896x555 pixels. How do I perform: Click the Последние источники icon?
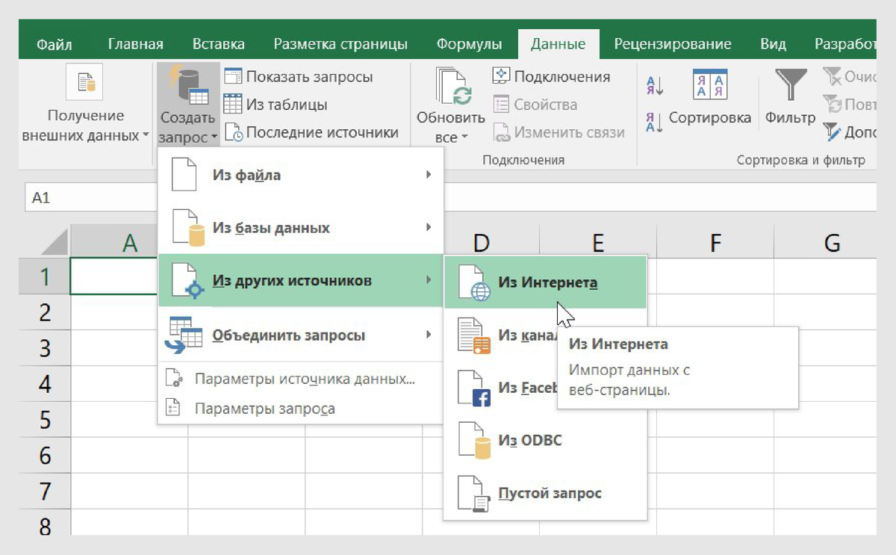coord(231,132)
